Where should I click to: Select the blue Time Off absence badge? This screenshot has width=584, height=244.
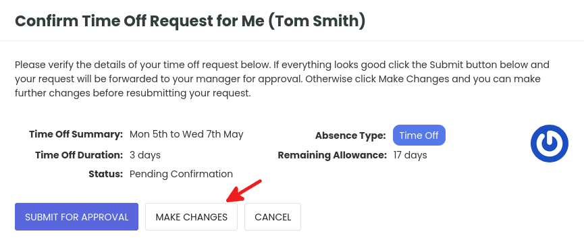(x=419, y=135)
